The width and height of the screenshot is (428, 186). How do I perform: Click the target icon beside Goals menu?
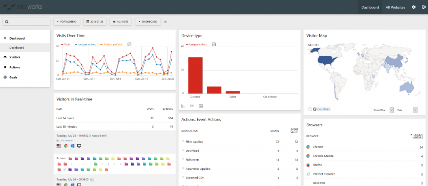point(5,77)
